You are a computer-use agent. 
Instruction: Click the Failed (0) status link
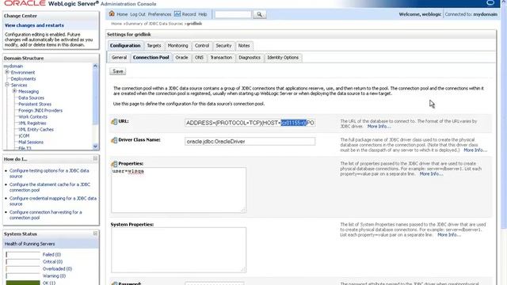tap(51, 255)
